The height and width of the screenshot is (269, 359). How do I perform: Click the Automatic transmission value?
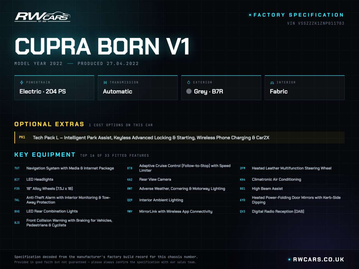(x=118, y=91)
